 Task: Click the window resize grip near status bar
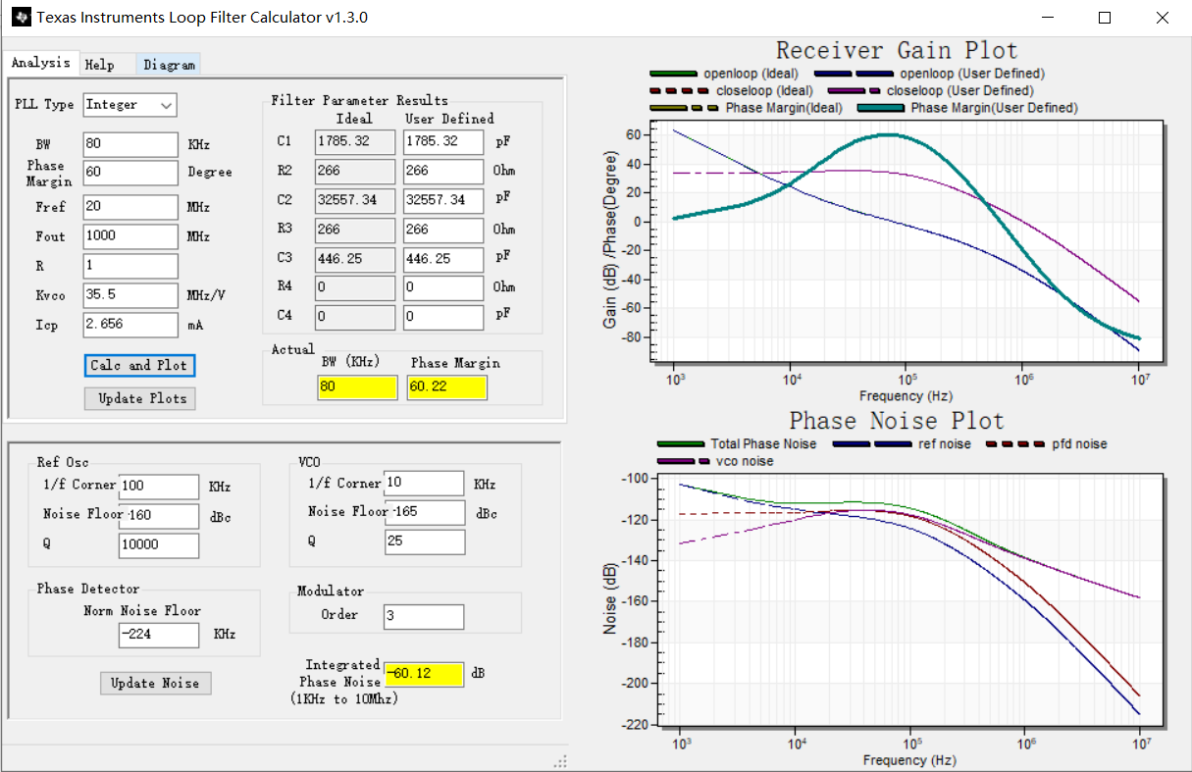pyautogui.click(x=560, y=761)
